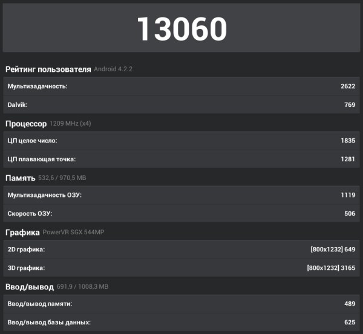Viewport: 363px width, 334px height.
Task: Open the Мультизадачность ОЗУ row
Action: [181, 195]
